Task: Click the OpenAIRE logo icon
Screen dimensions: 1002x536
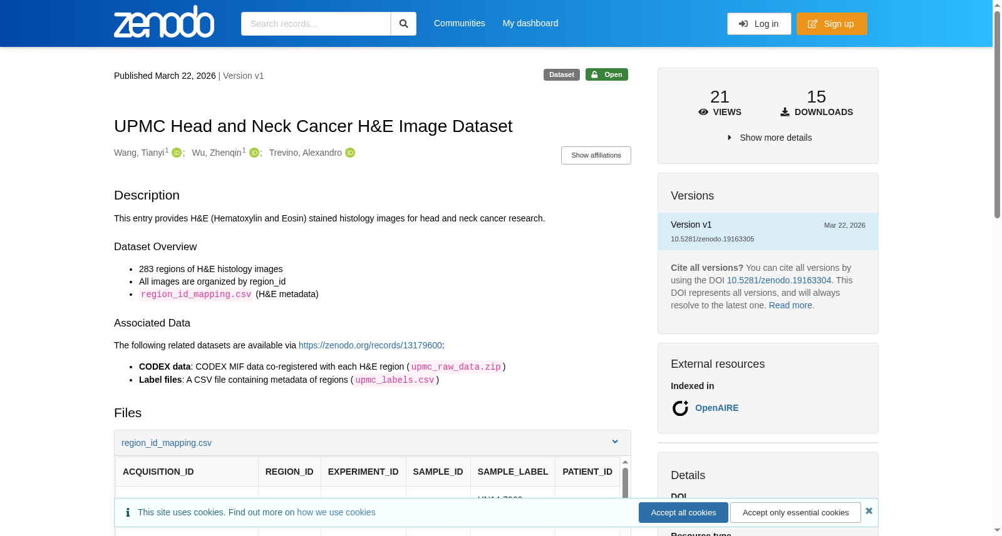Action: tap(680, 408)
